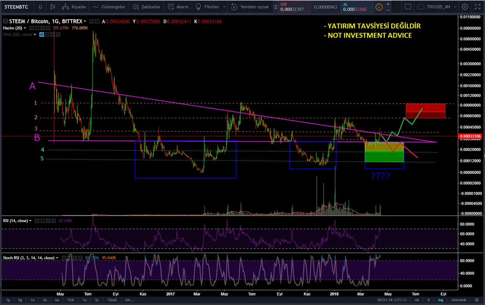Click the orange order info icon
This screenshot has height=305, width=485.
click(x=379, y=6)
